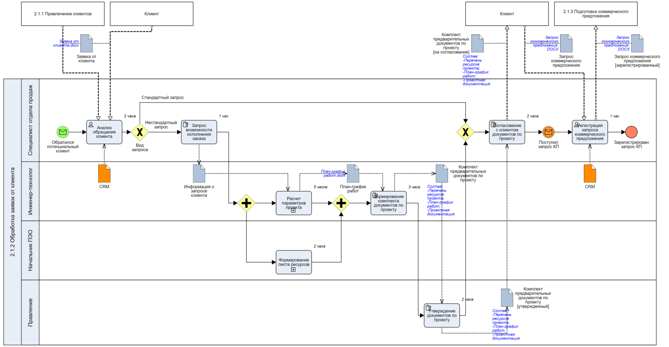Select the 'Утверждение документов по проекту' task
The height and width of the screenshot is (347, 669).
pyautogui.click(x=442, y=315)
